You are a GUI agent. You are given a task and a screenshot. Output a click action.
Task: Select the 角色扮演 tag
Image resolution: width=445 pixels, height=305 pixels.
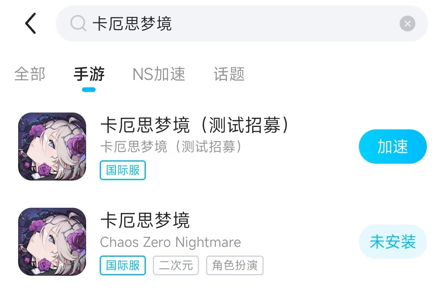pos(234,265)
